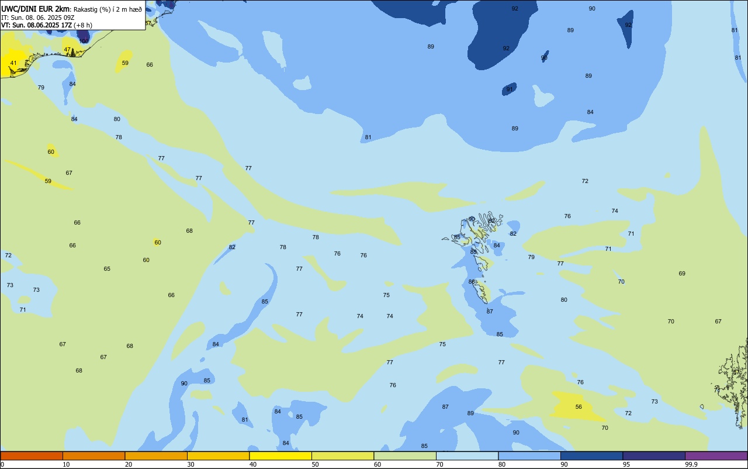Click the 20–30 amber legend swatch

(x=156, y=456)
